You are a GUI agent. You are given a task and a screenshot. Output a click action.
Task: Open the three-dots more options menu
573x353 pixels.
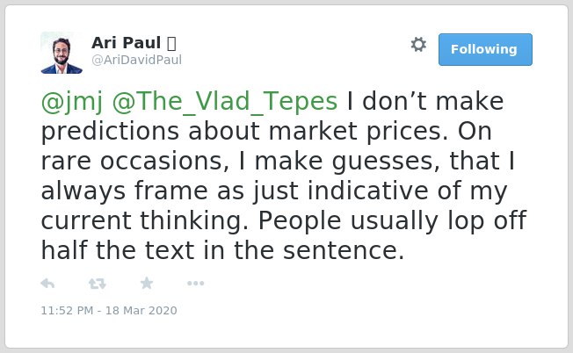(x=195, y=284)
